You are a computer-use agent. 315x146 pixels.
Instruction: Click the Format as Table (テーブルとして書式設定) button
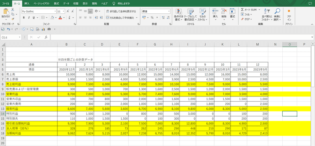190,15
